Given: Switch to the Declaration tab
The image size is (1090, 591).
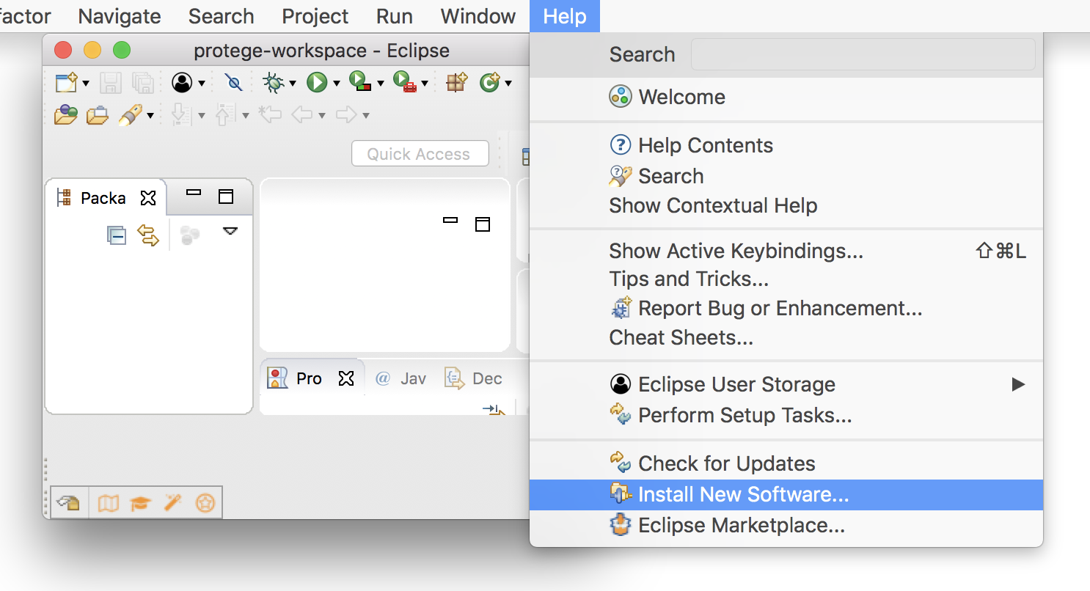Looking at the screenshot, I should (x=474, y=378).
